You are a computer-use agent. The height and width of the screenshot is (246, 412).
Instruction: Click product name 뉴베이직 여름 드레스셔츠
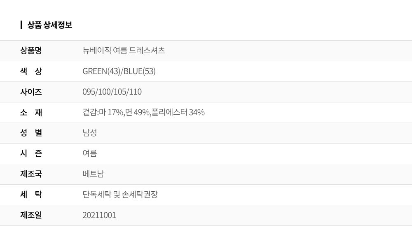[x=124, y=50]
